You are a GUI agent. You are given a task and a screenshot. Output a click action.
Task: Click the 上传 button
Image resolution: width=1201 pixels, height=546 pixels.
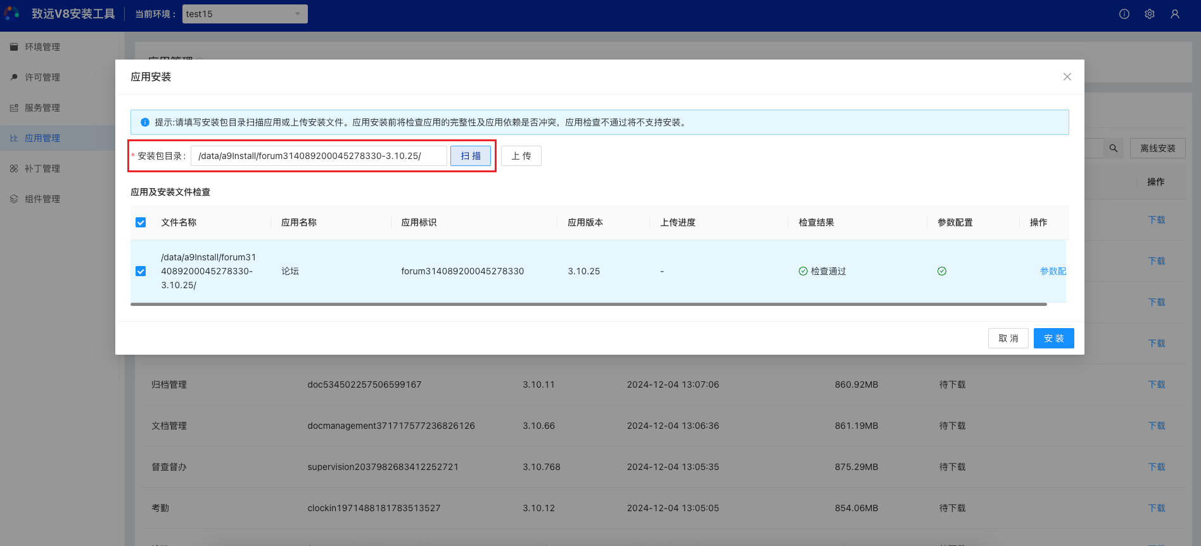point(521,156)
